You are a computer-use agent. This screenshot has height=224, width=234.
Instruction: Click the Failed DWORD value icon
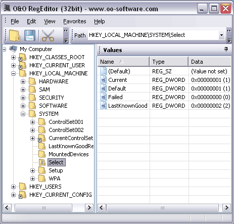pyautogui.click(x=103, y=97)
